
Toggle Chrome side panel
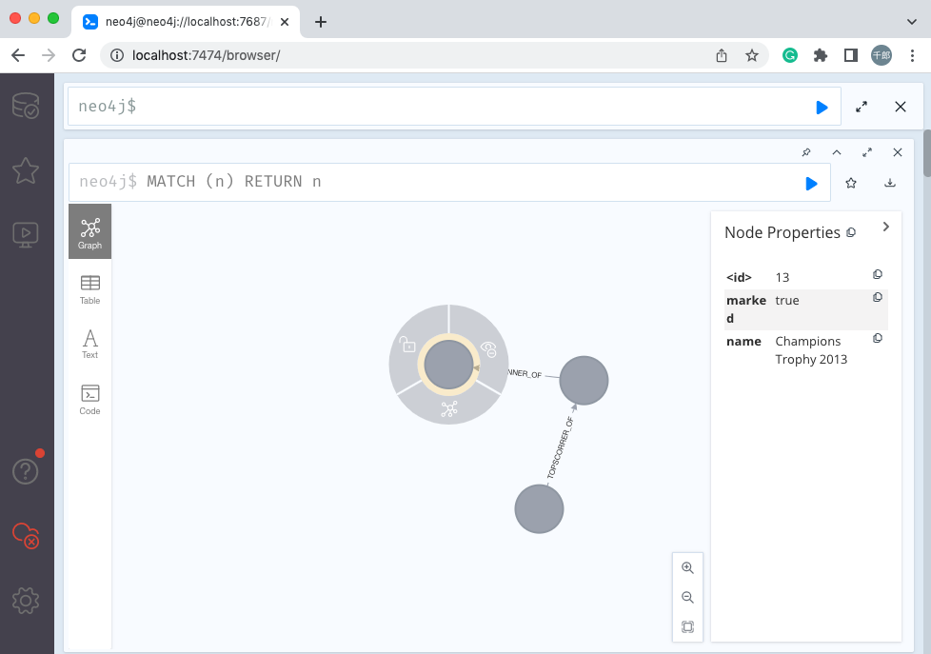tap(850, 55)
